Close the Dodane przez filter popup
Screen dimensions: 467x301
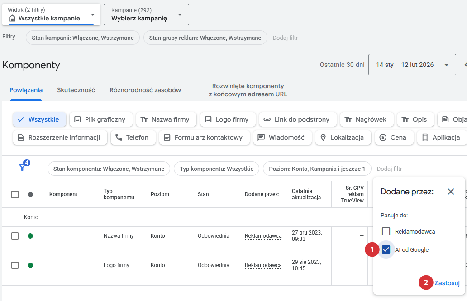450,192
